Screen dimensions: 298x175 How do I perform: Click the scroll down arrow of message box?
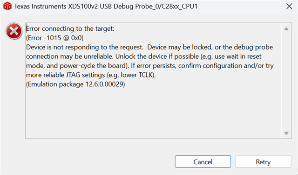pos(286,133)
